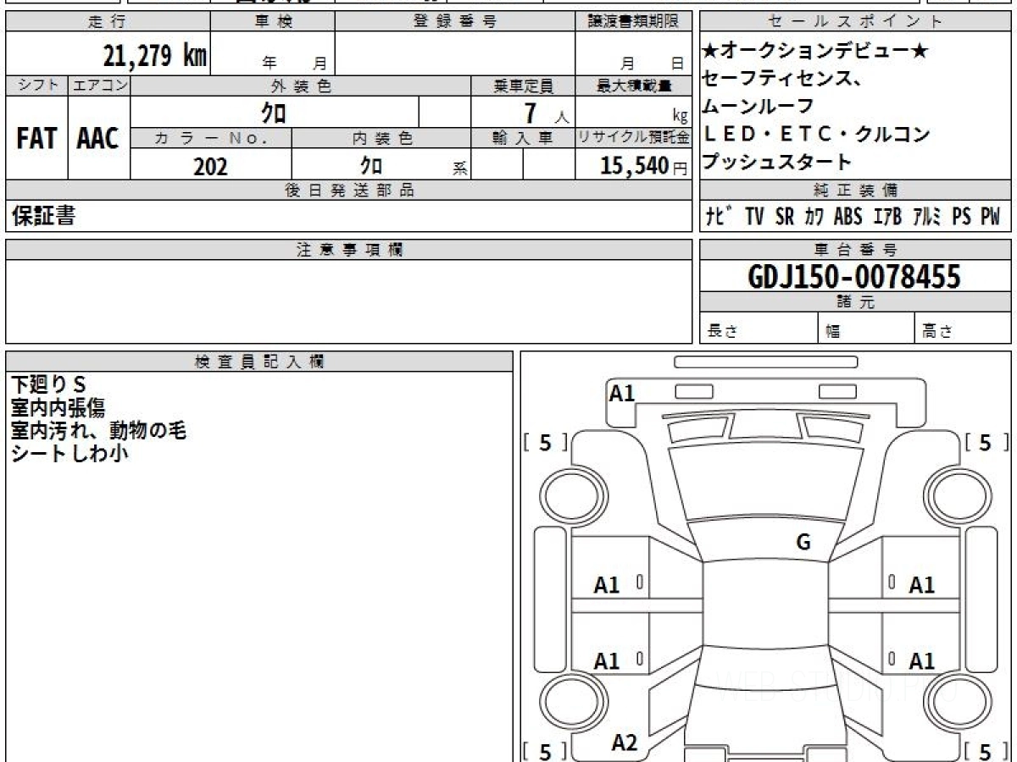Select the FAT shift value

[36, 139]
